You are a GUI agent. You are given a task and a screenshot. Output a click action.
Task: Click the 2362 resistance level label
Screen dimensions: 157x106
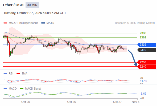pyautogui.click(x=143, y=37)
